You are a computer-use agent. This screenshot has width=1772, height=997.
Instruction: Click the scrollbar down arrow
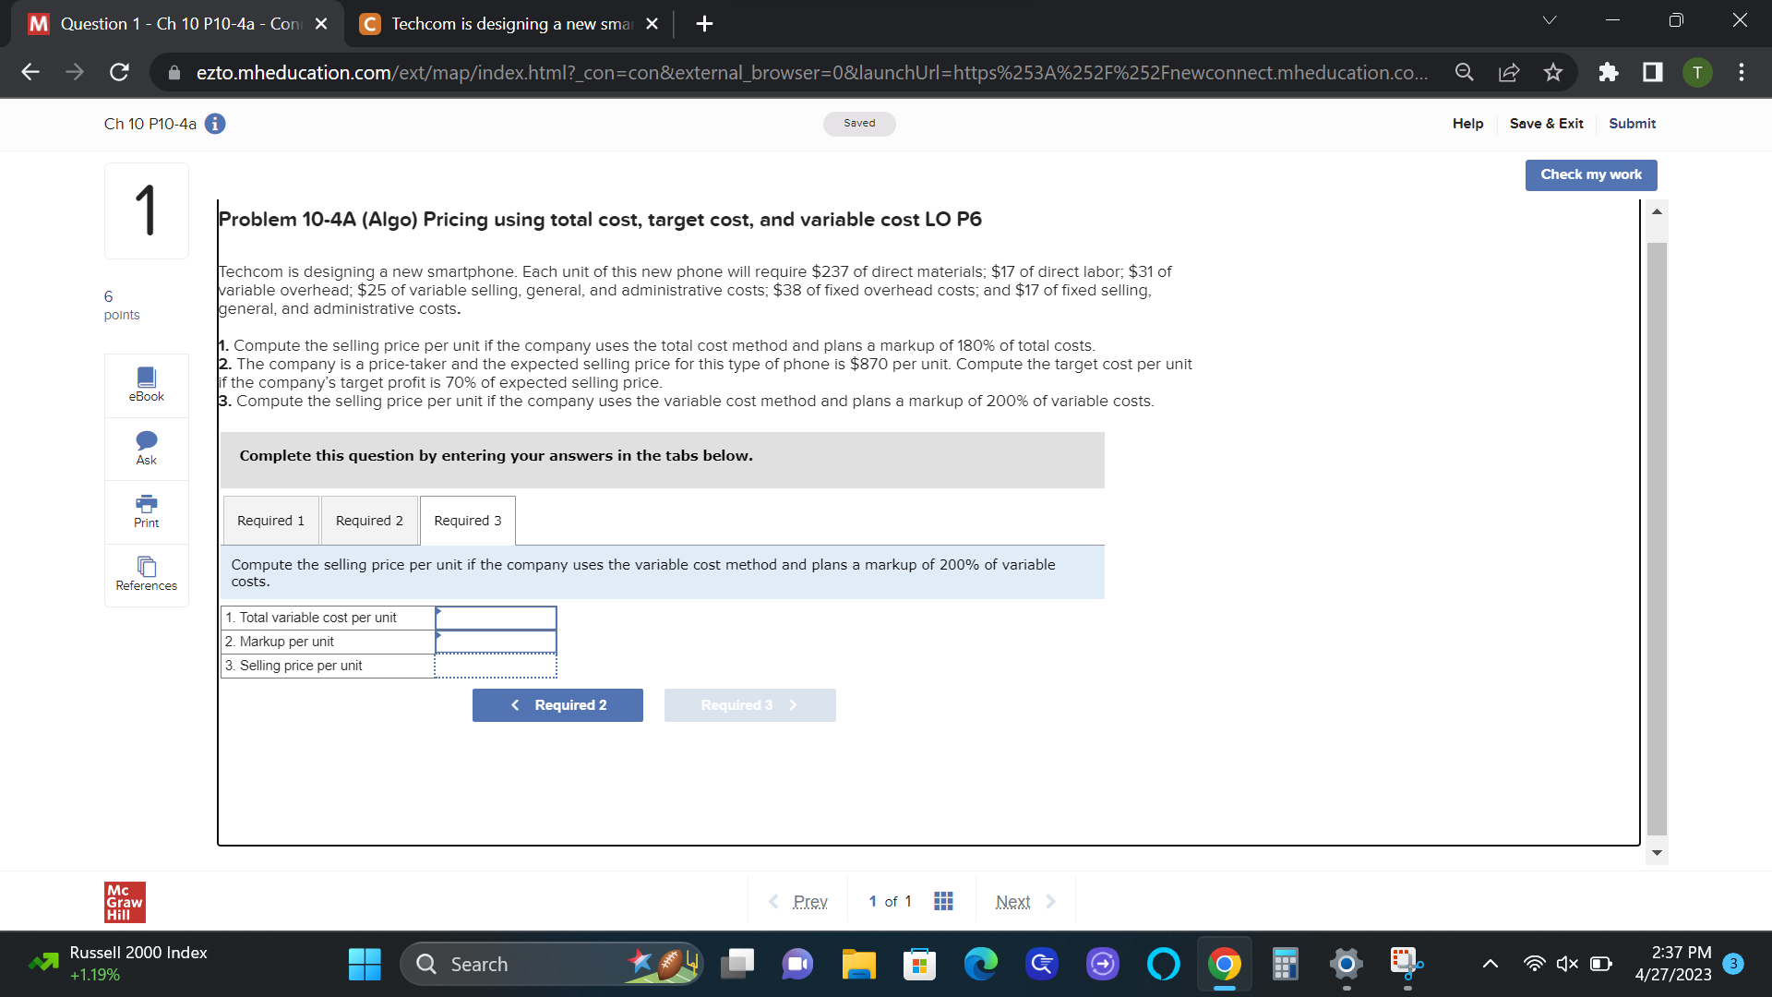click(x=1657, y=854)
